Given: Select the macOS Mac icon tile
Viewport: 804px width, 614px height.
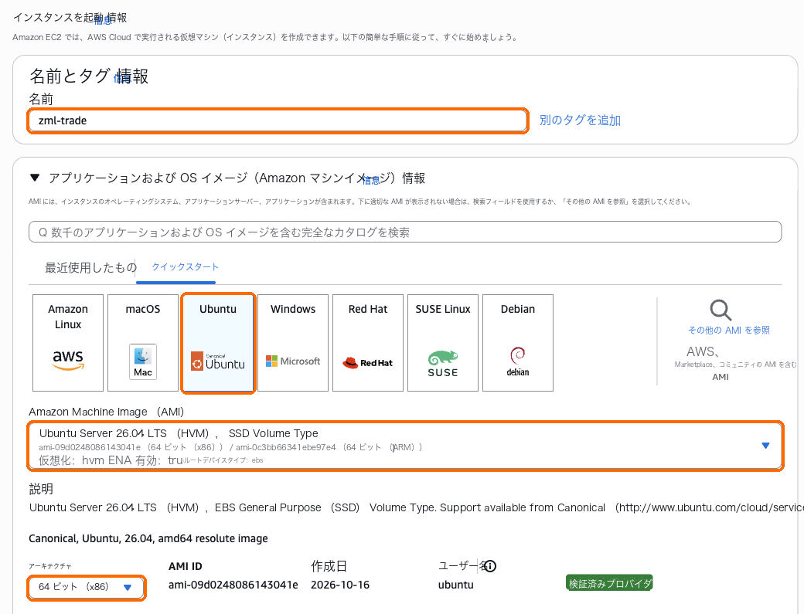Looking at the screenshot, I should (x=143, y=343).
